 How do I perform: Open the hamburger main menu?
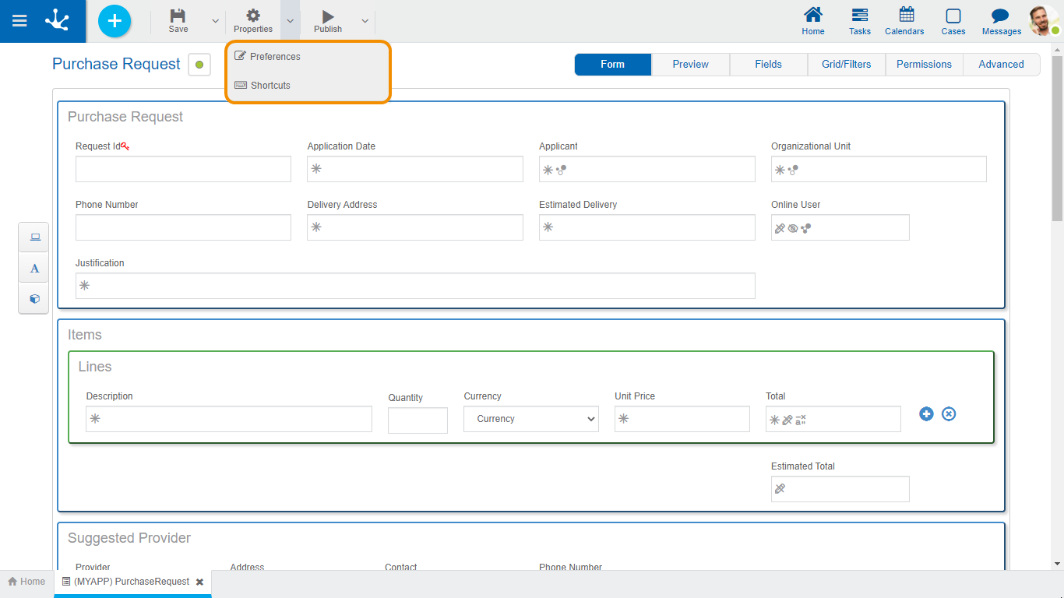click(x=19, y=21)
